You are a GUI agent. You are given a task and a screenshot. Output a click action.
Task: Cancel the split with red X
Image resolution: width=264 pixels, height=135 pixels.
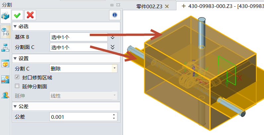pyautogui.click(x=30, y=15)
